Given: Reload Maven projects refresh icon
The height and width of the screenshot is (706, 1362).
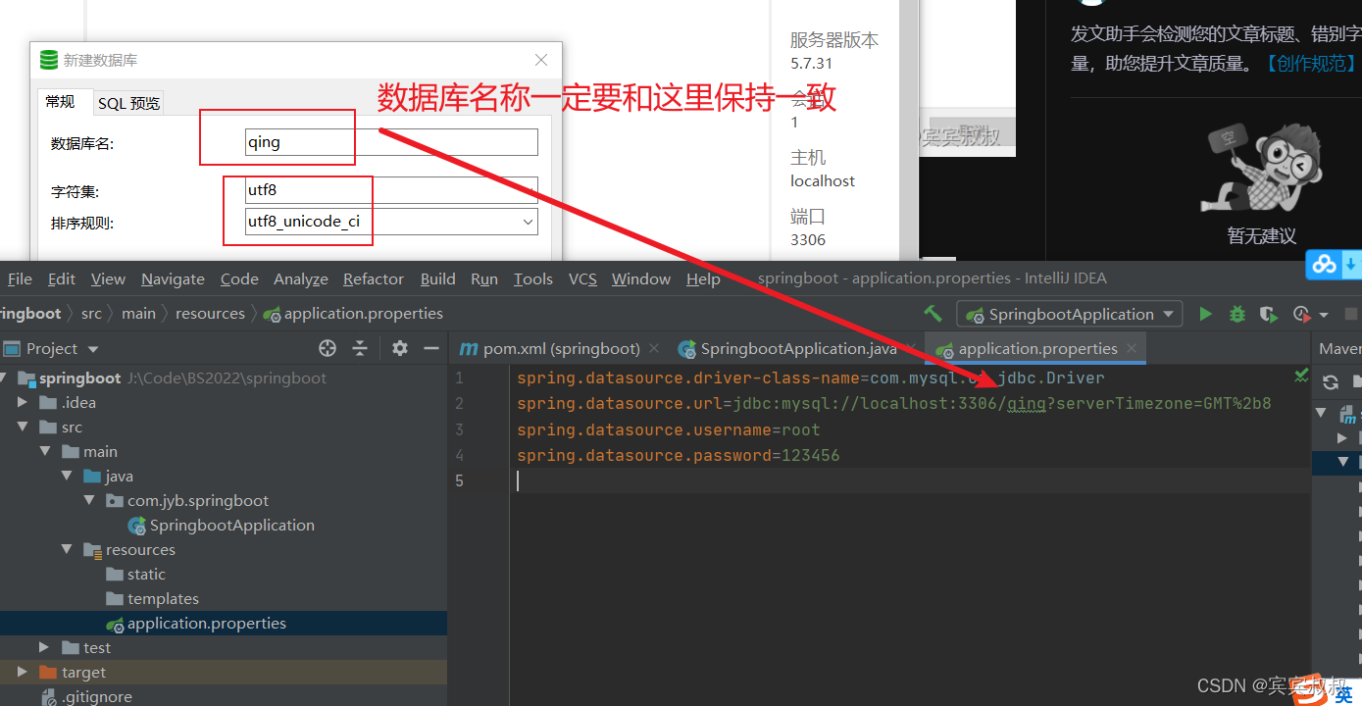Looking at the screenshot, I should click(1331, 382).
